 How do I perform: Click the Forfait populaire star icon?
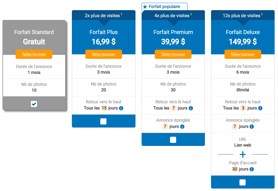coord(145,7)
